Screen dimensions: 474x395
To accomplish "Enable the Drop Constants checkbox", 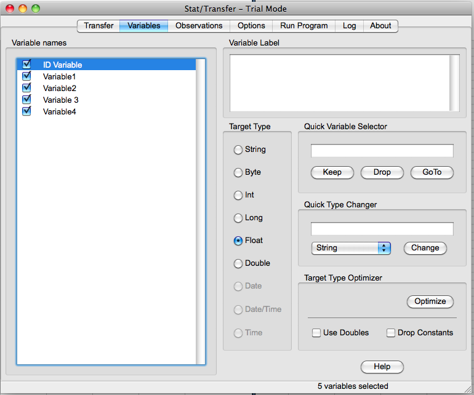I will point(391,333).
